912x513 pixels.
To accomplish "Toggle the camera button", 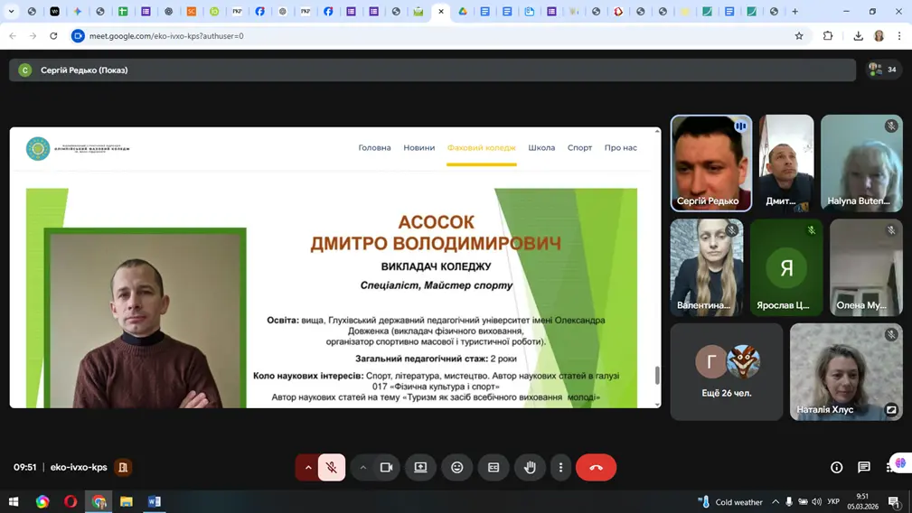I will tap(386, 467).
